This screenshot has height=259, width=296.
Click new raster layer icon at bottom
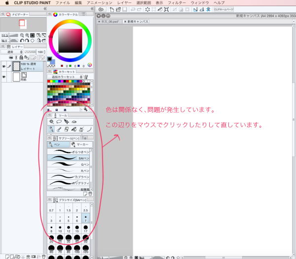pos(7,257)
